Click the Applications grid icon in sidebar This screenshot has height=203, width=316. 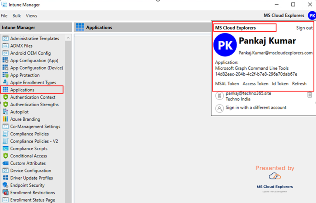point(6,90)
